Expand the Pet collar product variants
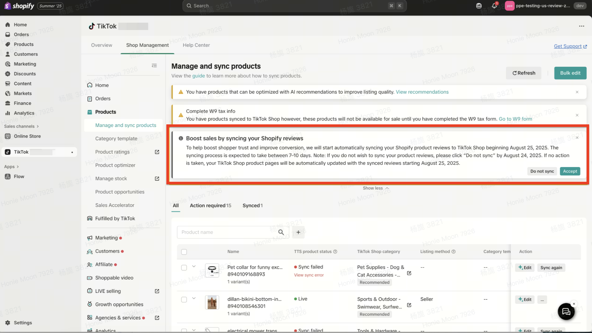This screenshot has width=592, height=333. [194, 266]
